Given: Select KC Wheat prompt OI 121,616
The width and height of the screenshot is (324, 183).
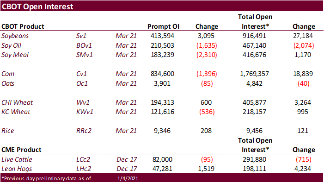Looking at the screenshot, I should click(x=162, y=112).
